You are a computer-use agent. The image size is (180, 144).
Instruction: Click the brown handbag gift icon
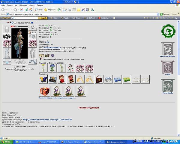(x=99, y=79)
